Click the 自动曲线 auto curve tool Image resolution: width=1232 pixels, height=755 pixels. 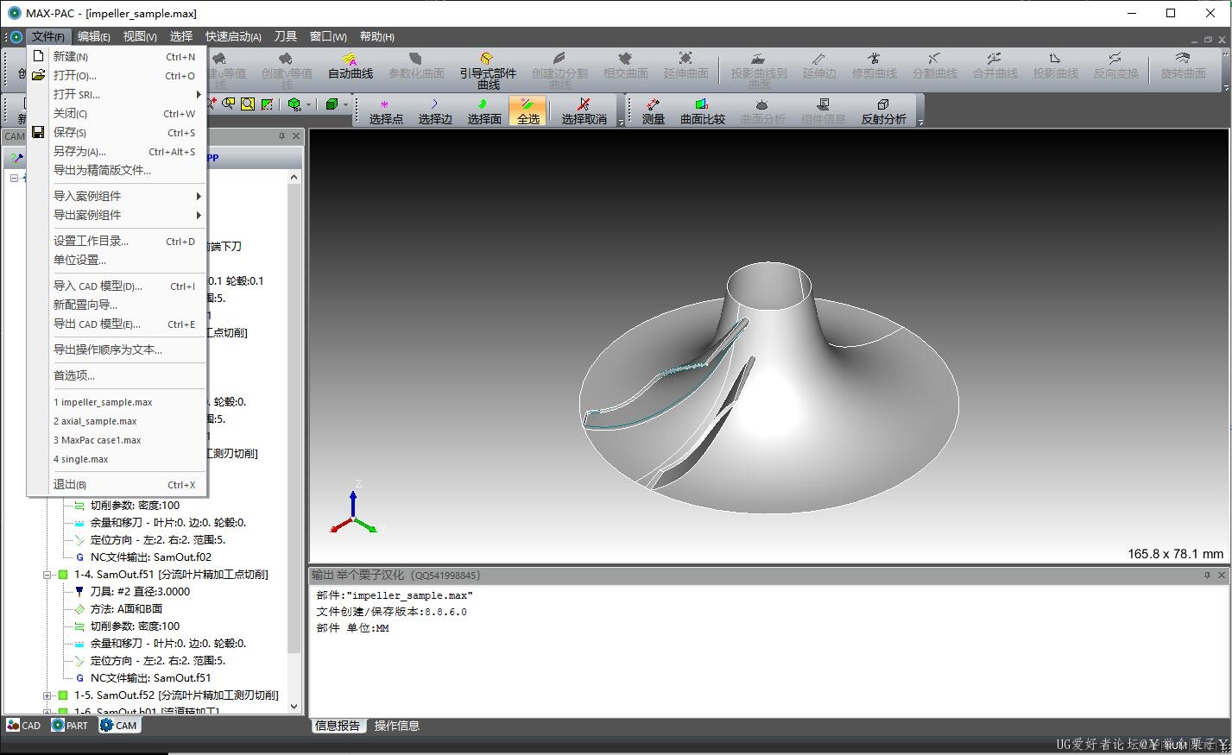(x=351, y=66)
